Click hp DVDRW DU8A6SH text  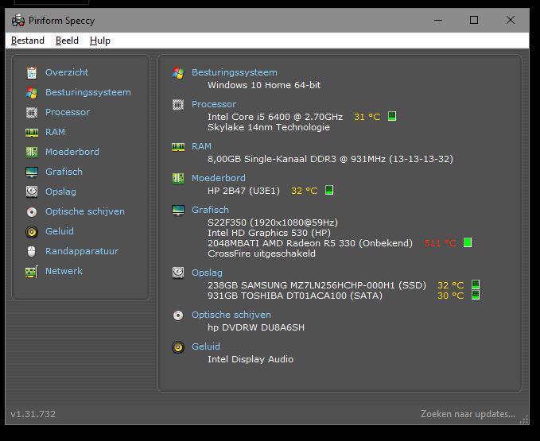pyautogui.click(x=256, y=327)
